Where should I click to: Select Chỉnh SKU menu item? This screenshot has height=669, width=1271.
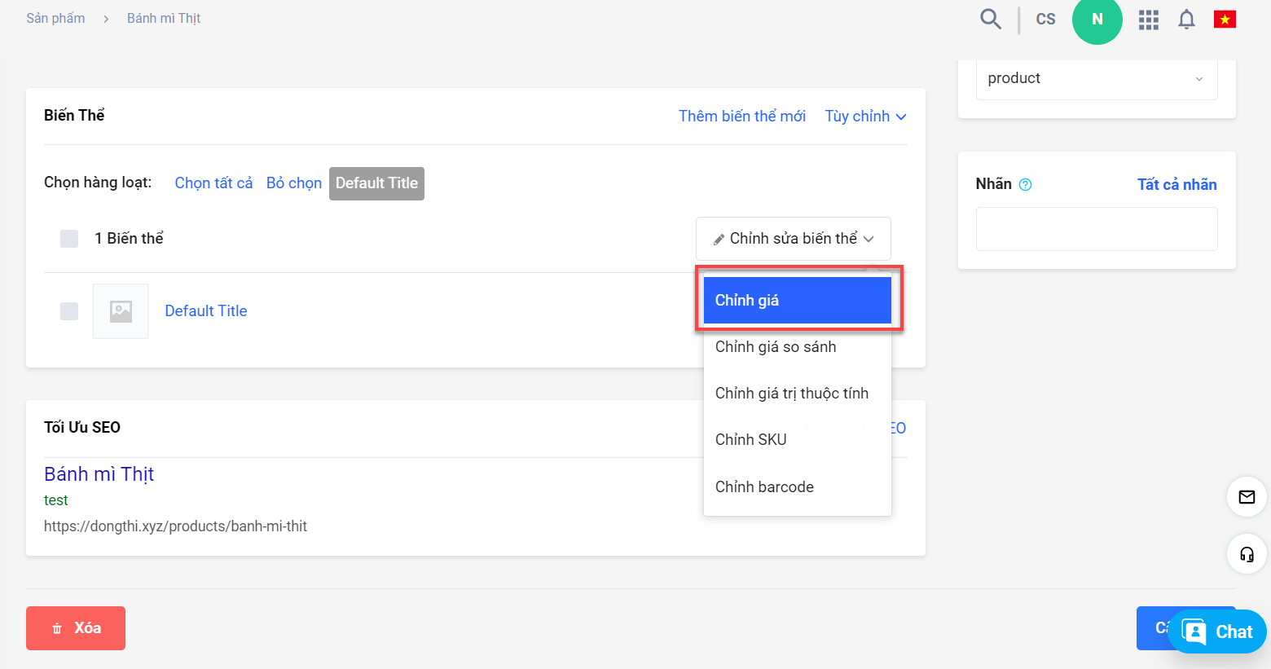click(750, 440)
